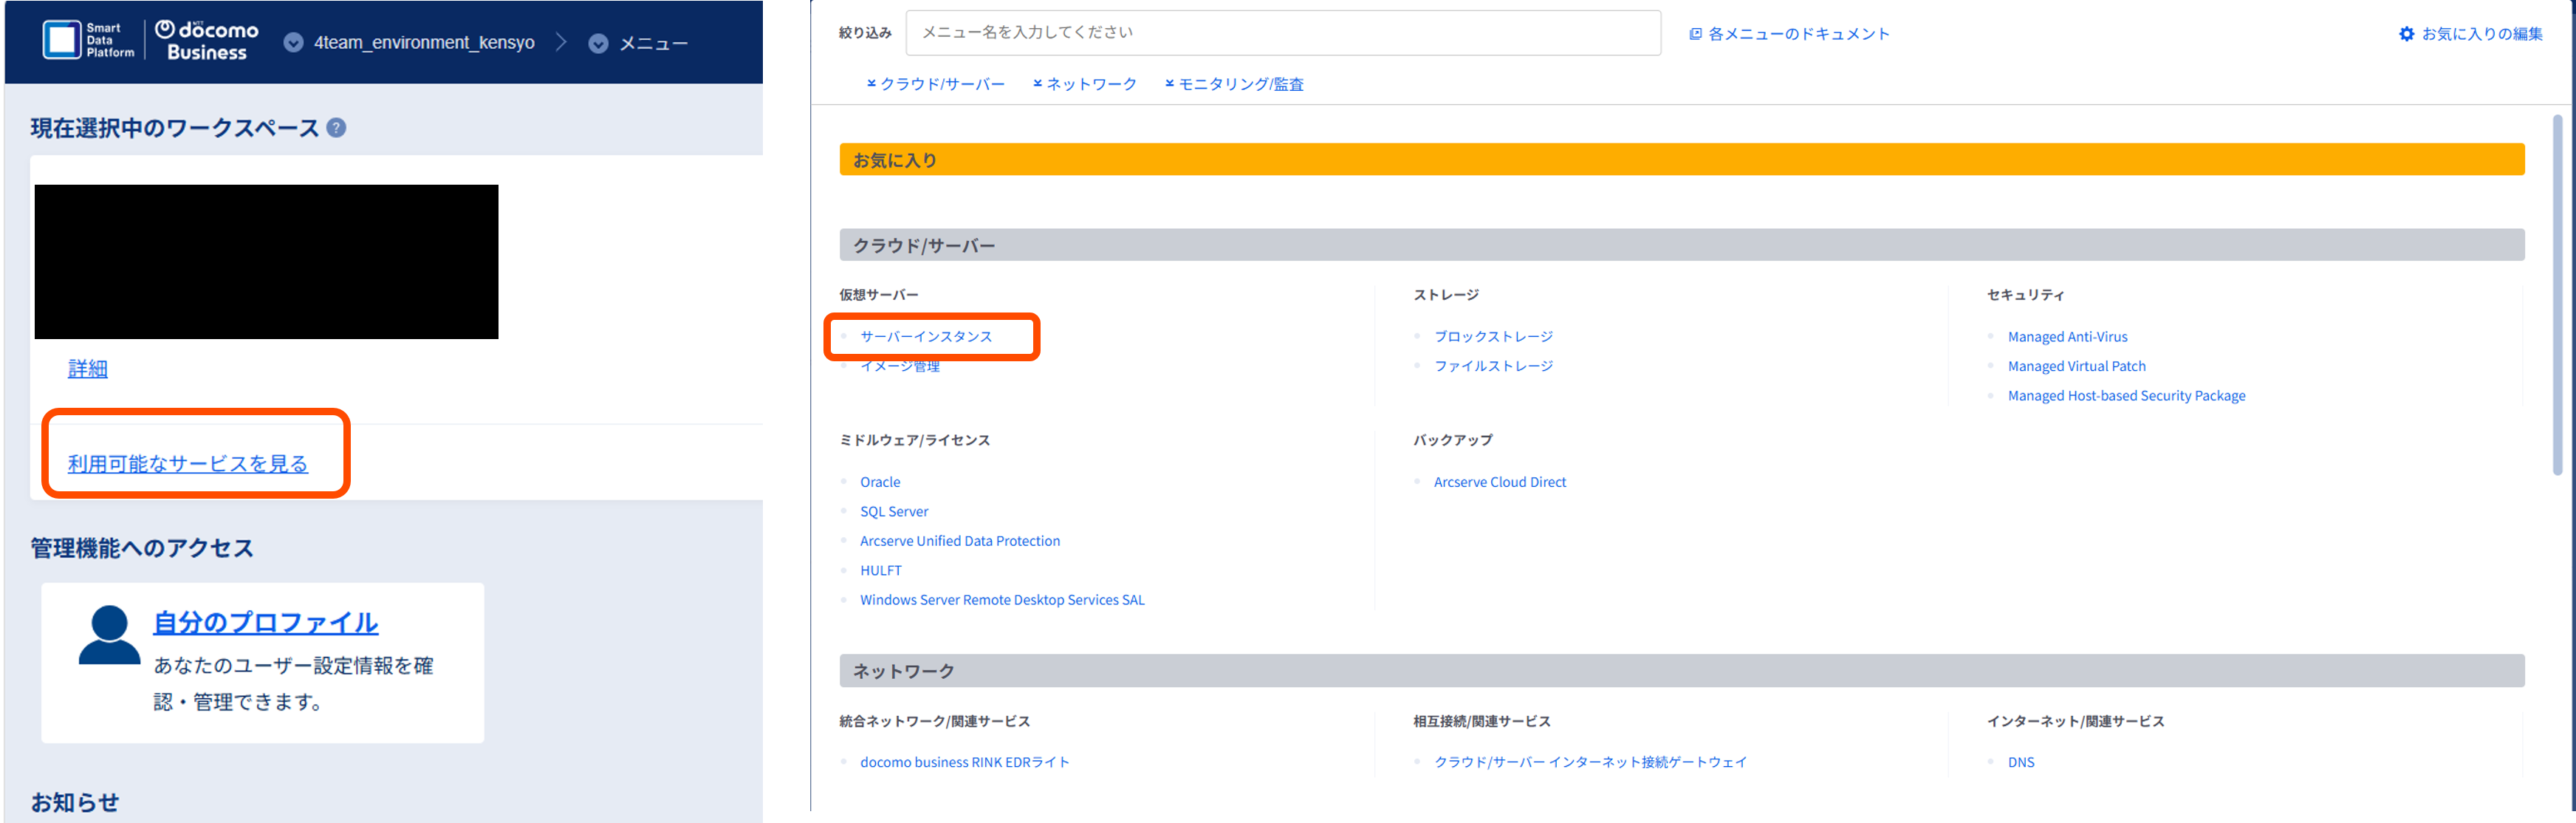Click the 仮想サーバー category heading
2576x823 pixels.
point(879,295)
